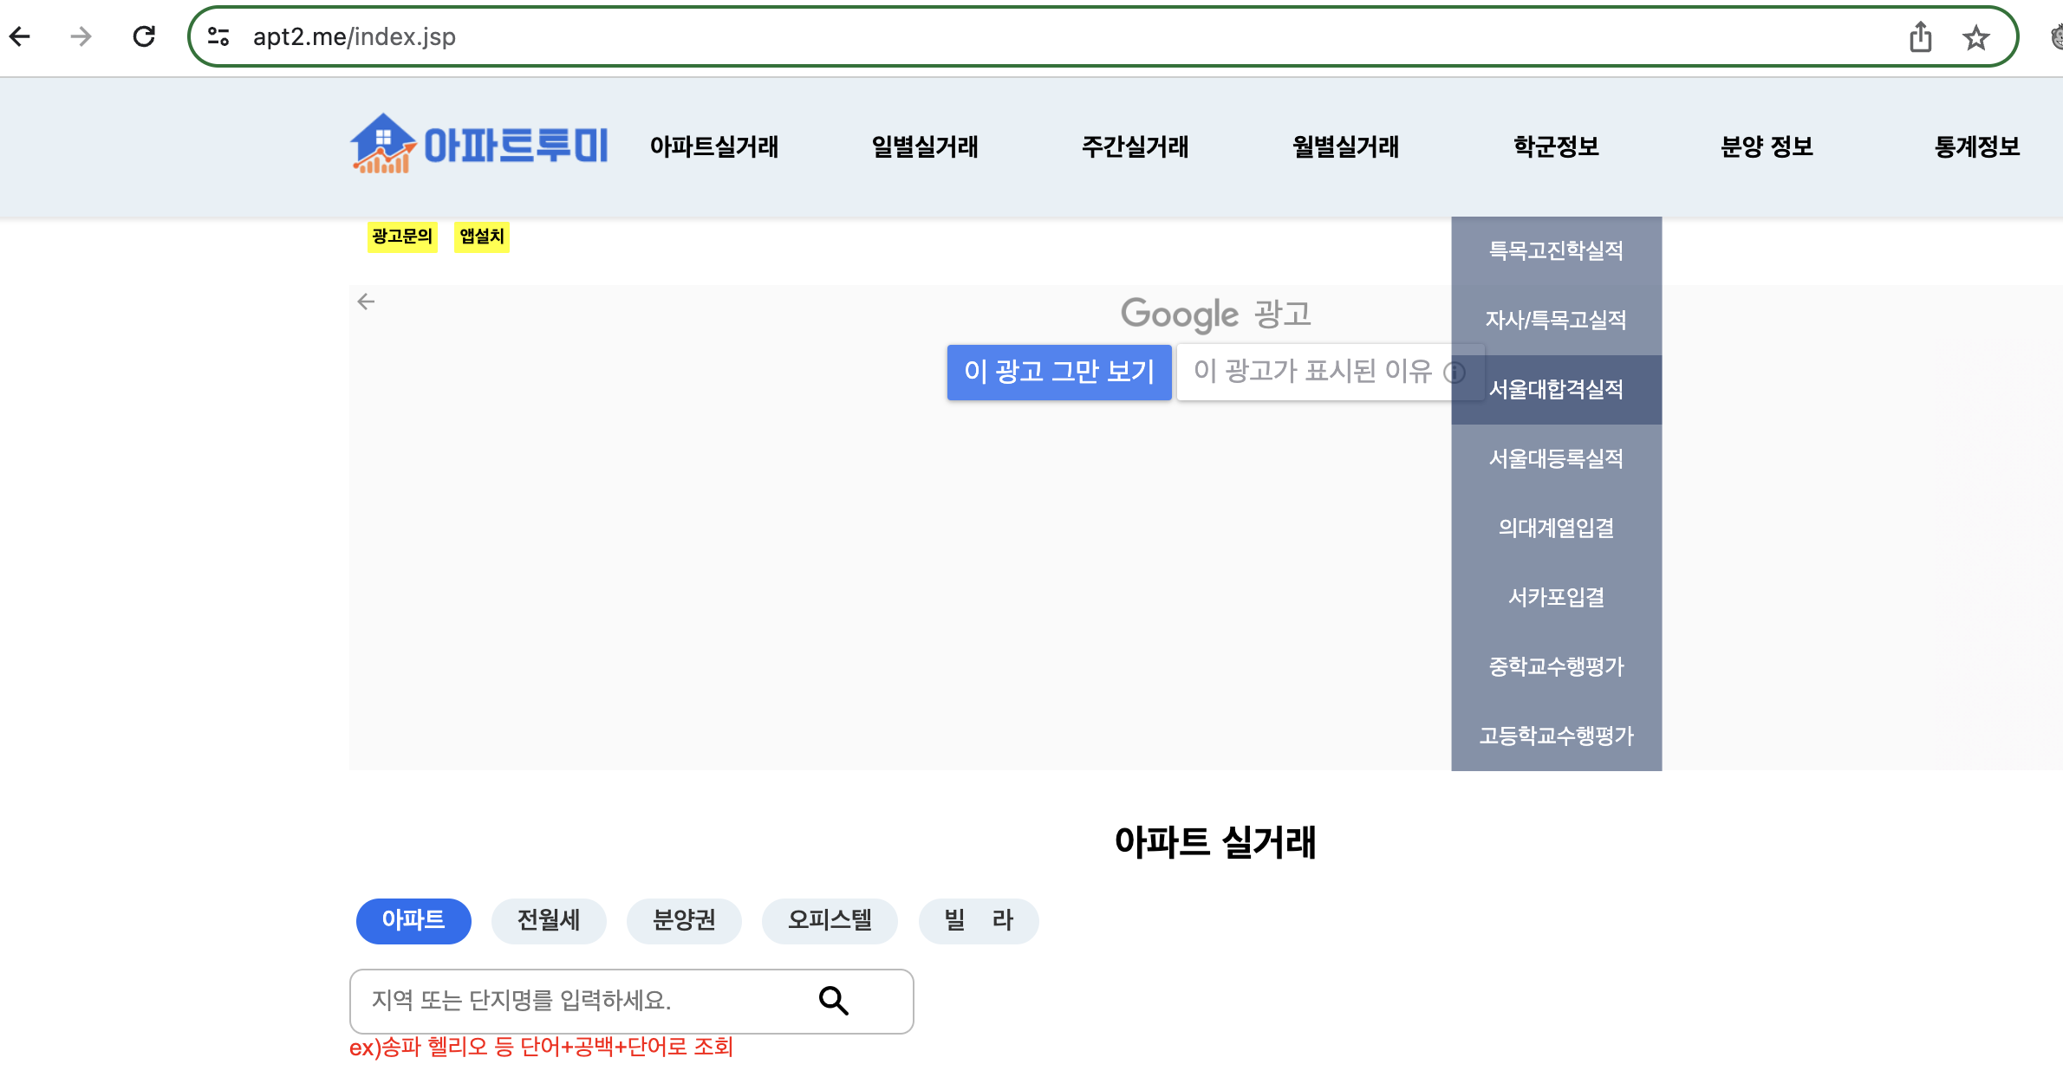Image resolution: width=2063 pixels, height=1090 pixels.
Task: Click the browser forward arrow
Action: pyautogui.click(x=81, y=36)
